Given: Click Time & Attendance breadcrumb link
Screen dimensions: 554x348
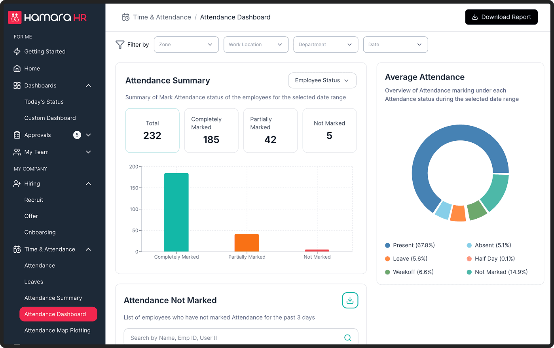Looking at the screenshot, I should point(162,17).
